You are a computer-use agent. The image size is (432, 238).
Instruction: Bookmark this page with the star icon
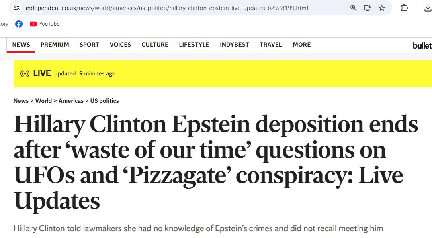coord(382,8)
